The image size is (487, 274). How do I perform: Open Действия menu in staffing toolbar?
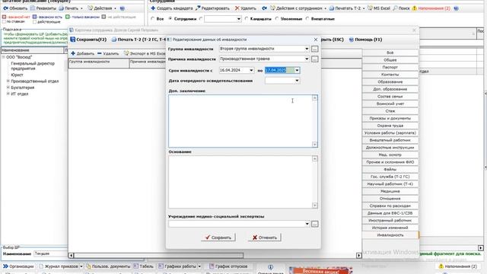pos(102,8)
